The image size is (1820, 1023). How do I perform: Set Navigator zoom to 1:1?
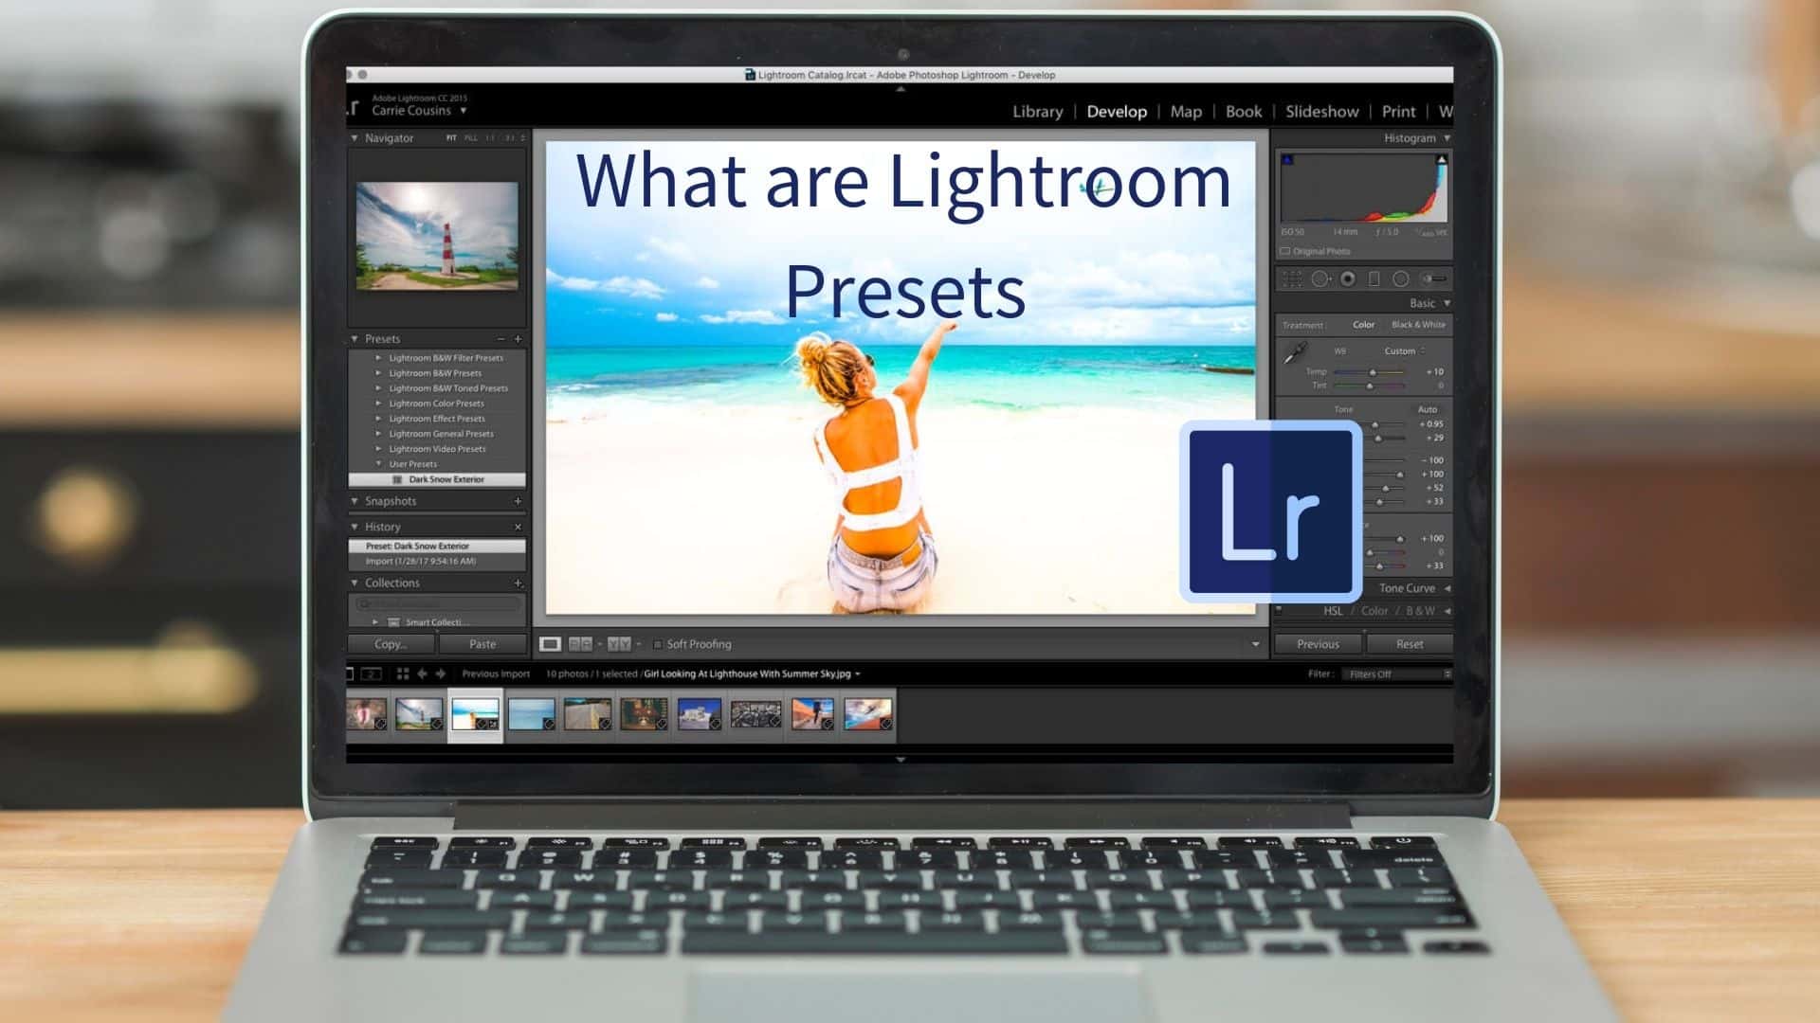point(490,138)
